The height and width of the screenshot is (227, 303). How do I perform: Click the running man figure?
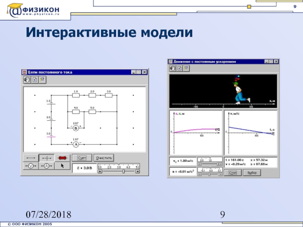click(241, 93)
